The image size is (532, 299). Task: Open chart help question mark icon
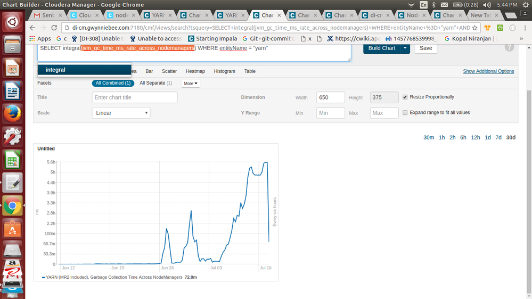pos(509,47)
